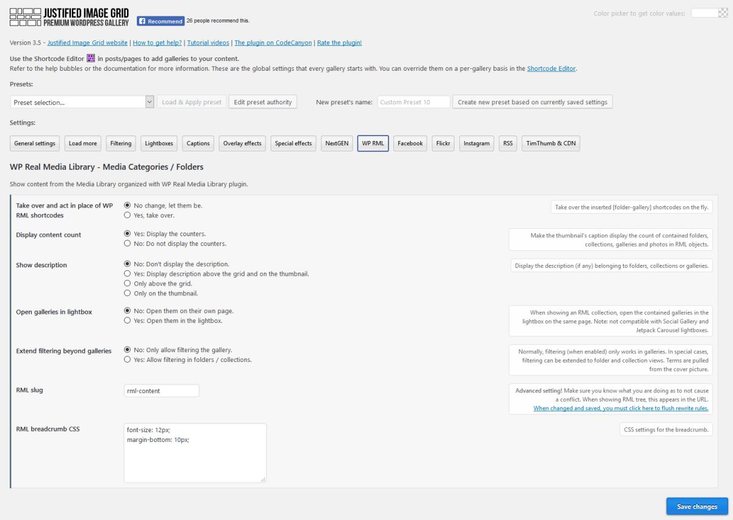Open the Filtering settings tab
The width and height of the screenshot is (733, 520).
pyautogui.click(x=121, y=143)
